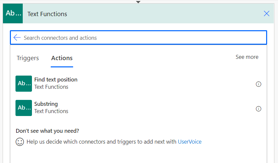Switch to the Triggers tab
This screenshot has width=278, height=163.
pos(28,58)
